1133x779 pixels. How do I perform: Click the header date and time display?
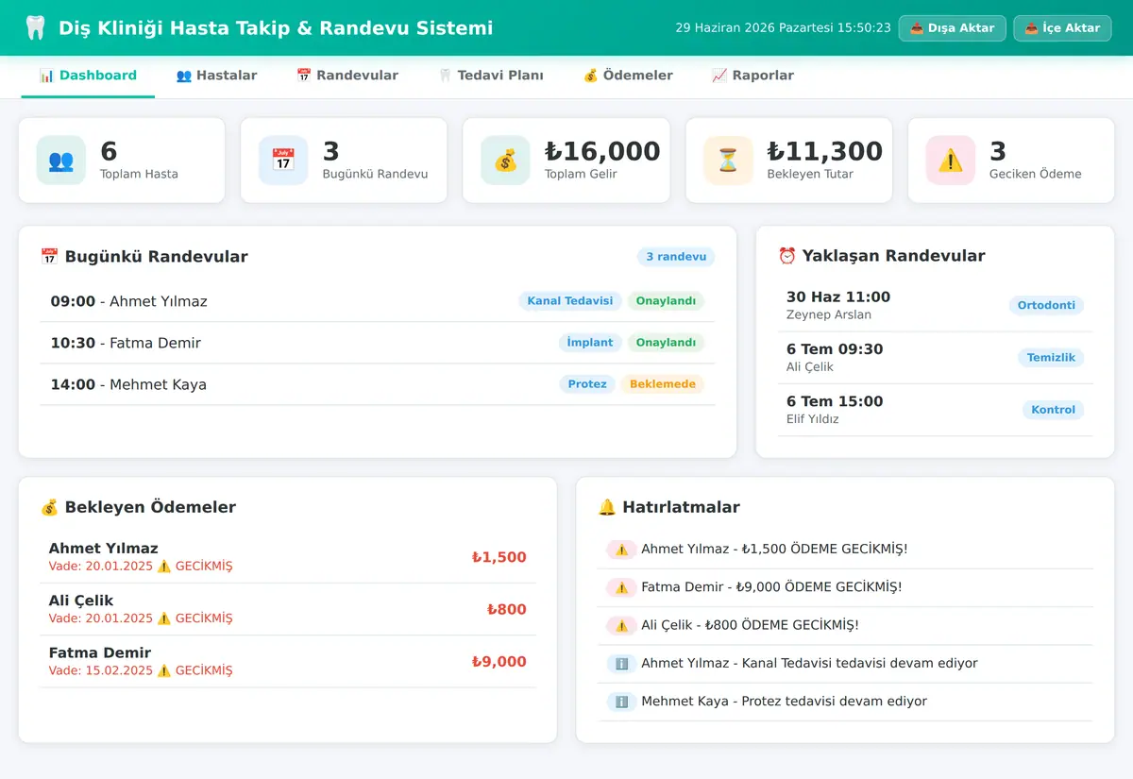784,28
